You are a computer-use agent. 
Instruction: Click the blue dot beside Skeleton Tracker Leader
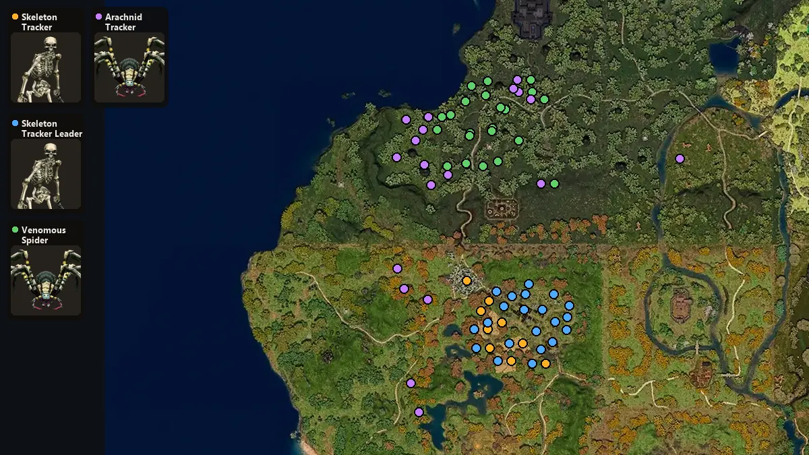pos(16,123)
